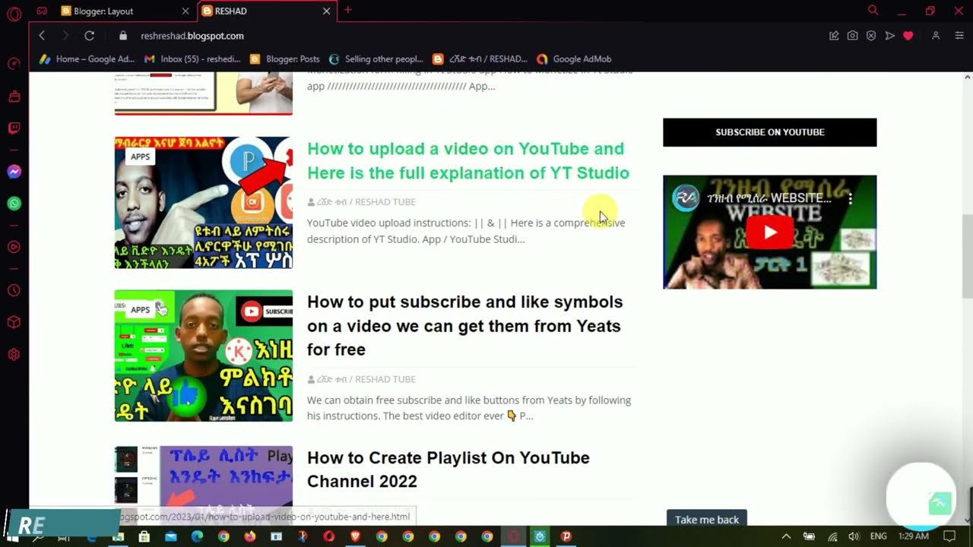Open Firefox from the taskbar
973x547 pixels.
(x=250, y=536)
